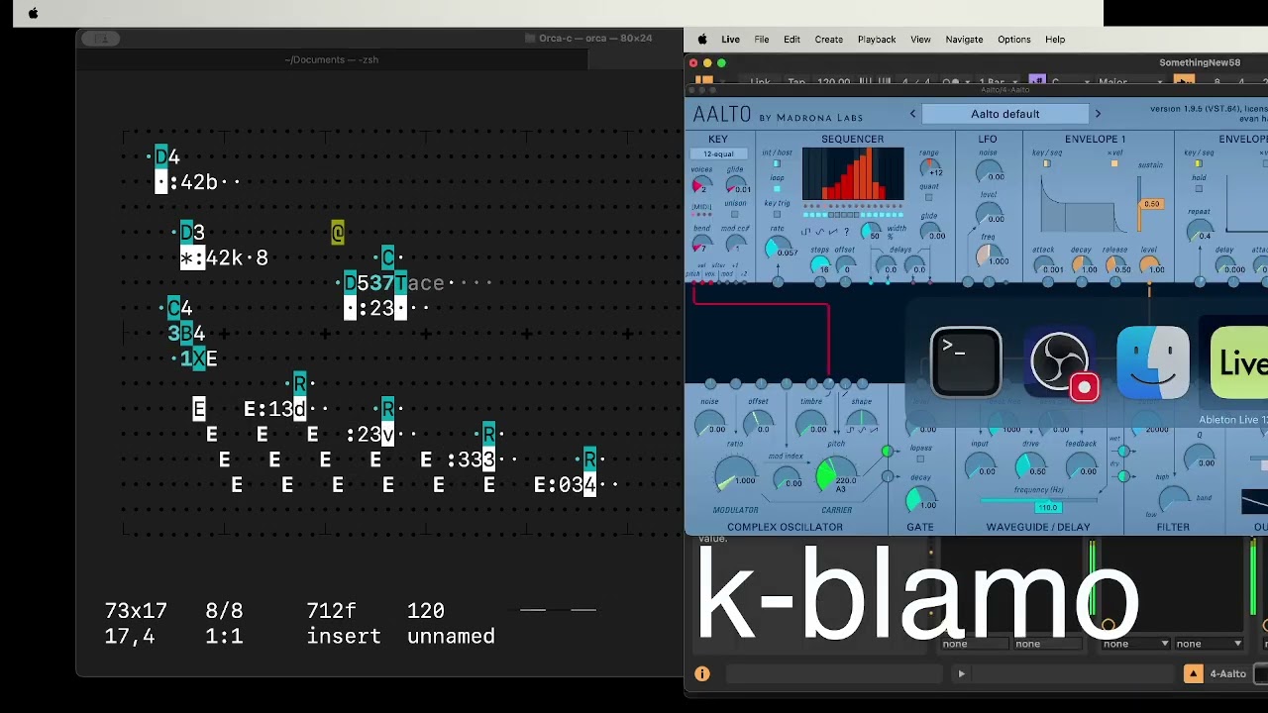Open the File menu in Ableton
The height and width of the screenshot is (713, 1268).
pos(761,40)
